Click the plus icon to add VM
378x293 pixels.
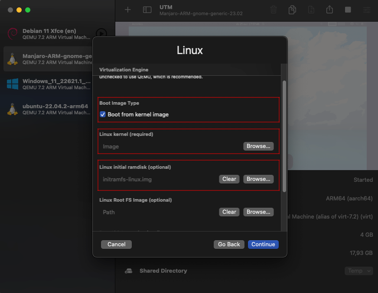coord(127,10)
